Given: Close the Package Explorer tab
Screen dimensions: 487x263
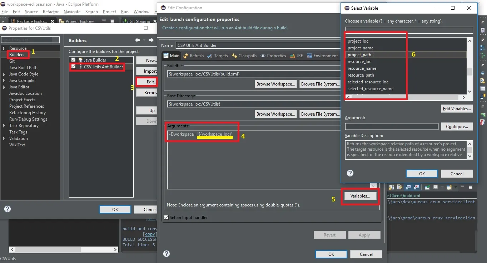Looking at the screenshot, I should pyautogui.click(x=53, y=21).
